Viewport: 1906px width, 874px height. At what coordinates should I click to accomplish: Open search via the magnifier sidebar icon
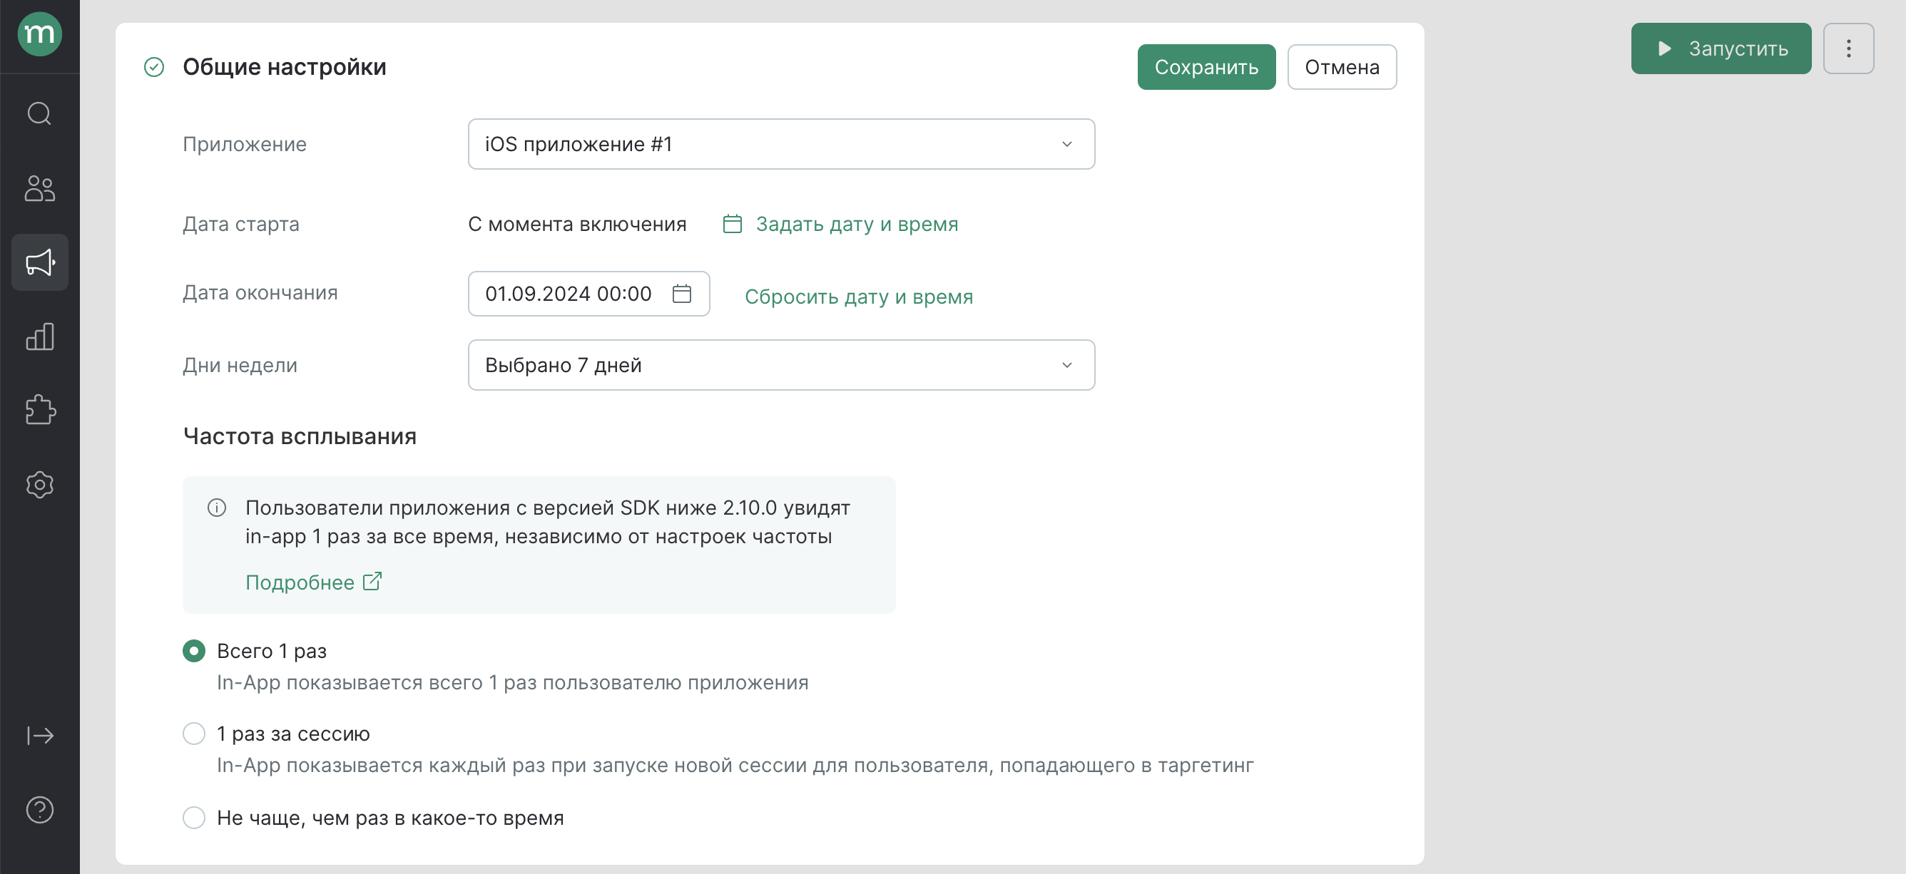[x=40, y=114]
